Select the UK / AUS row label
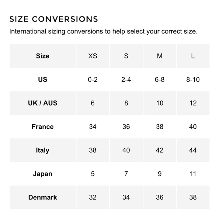Screen dimensions: 219x219 coord(43,103)
